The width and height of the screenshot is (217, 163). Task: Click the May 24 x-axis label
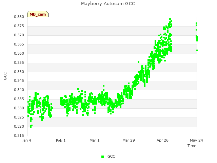[196, 140]
